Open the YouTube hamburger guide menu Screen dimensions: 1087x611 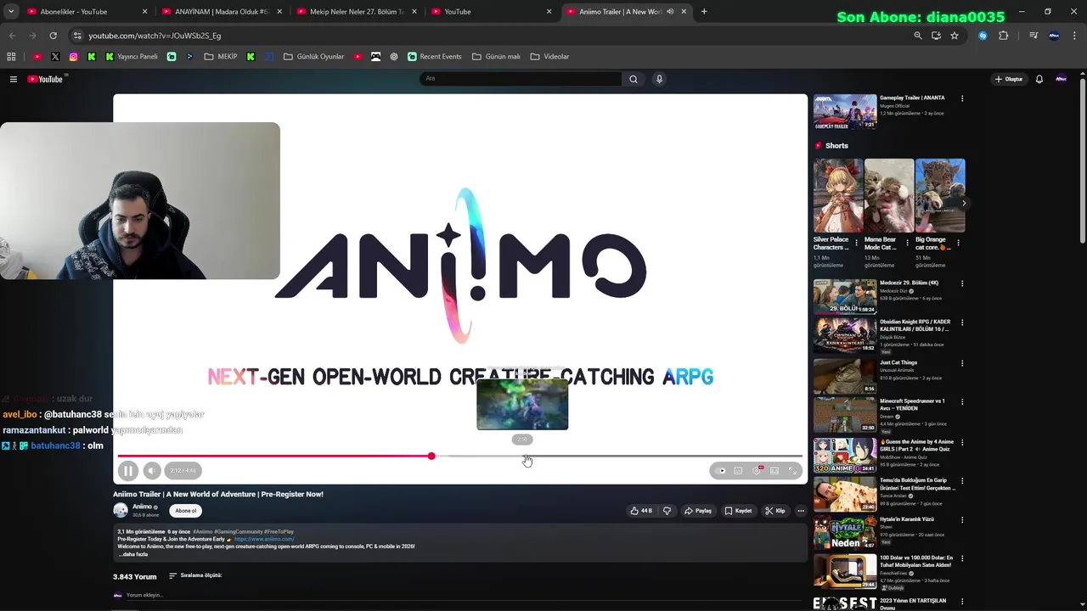[x=14, y=79]
